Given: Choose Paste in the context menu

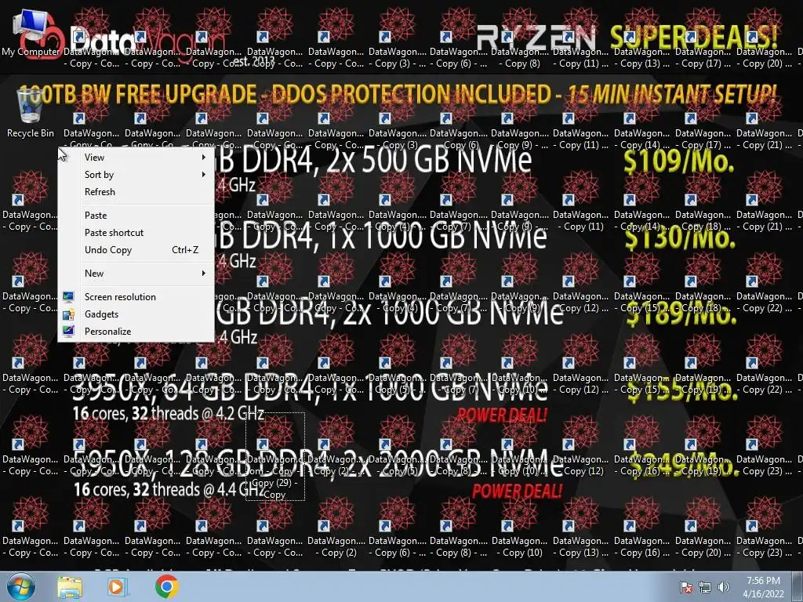Looking at the screenshot, I should [136, 216].
